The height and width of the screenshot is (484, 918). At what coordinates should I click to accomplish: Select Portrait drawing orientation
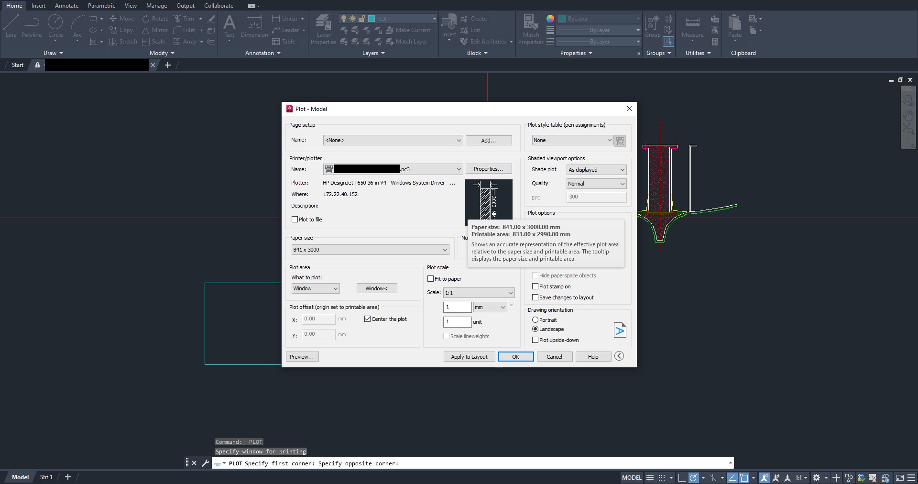(535, 319)
